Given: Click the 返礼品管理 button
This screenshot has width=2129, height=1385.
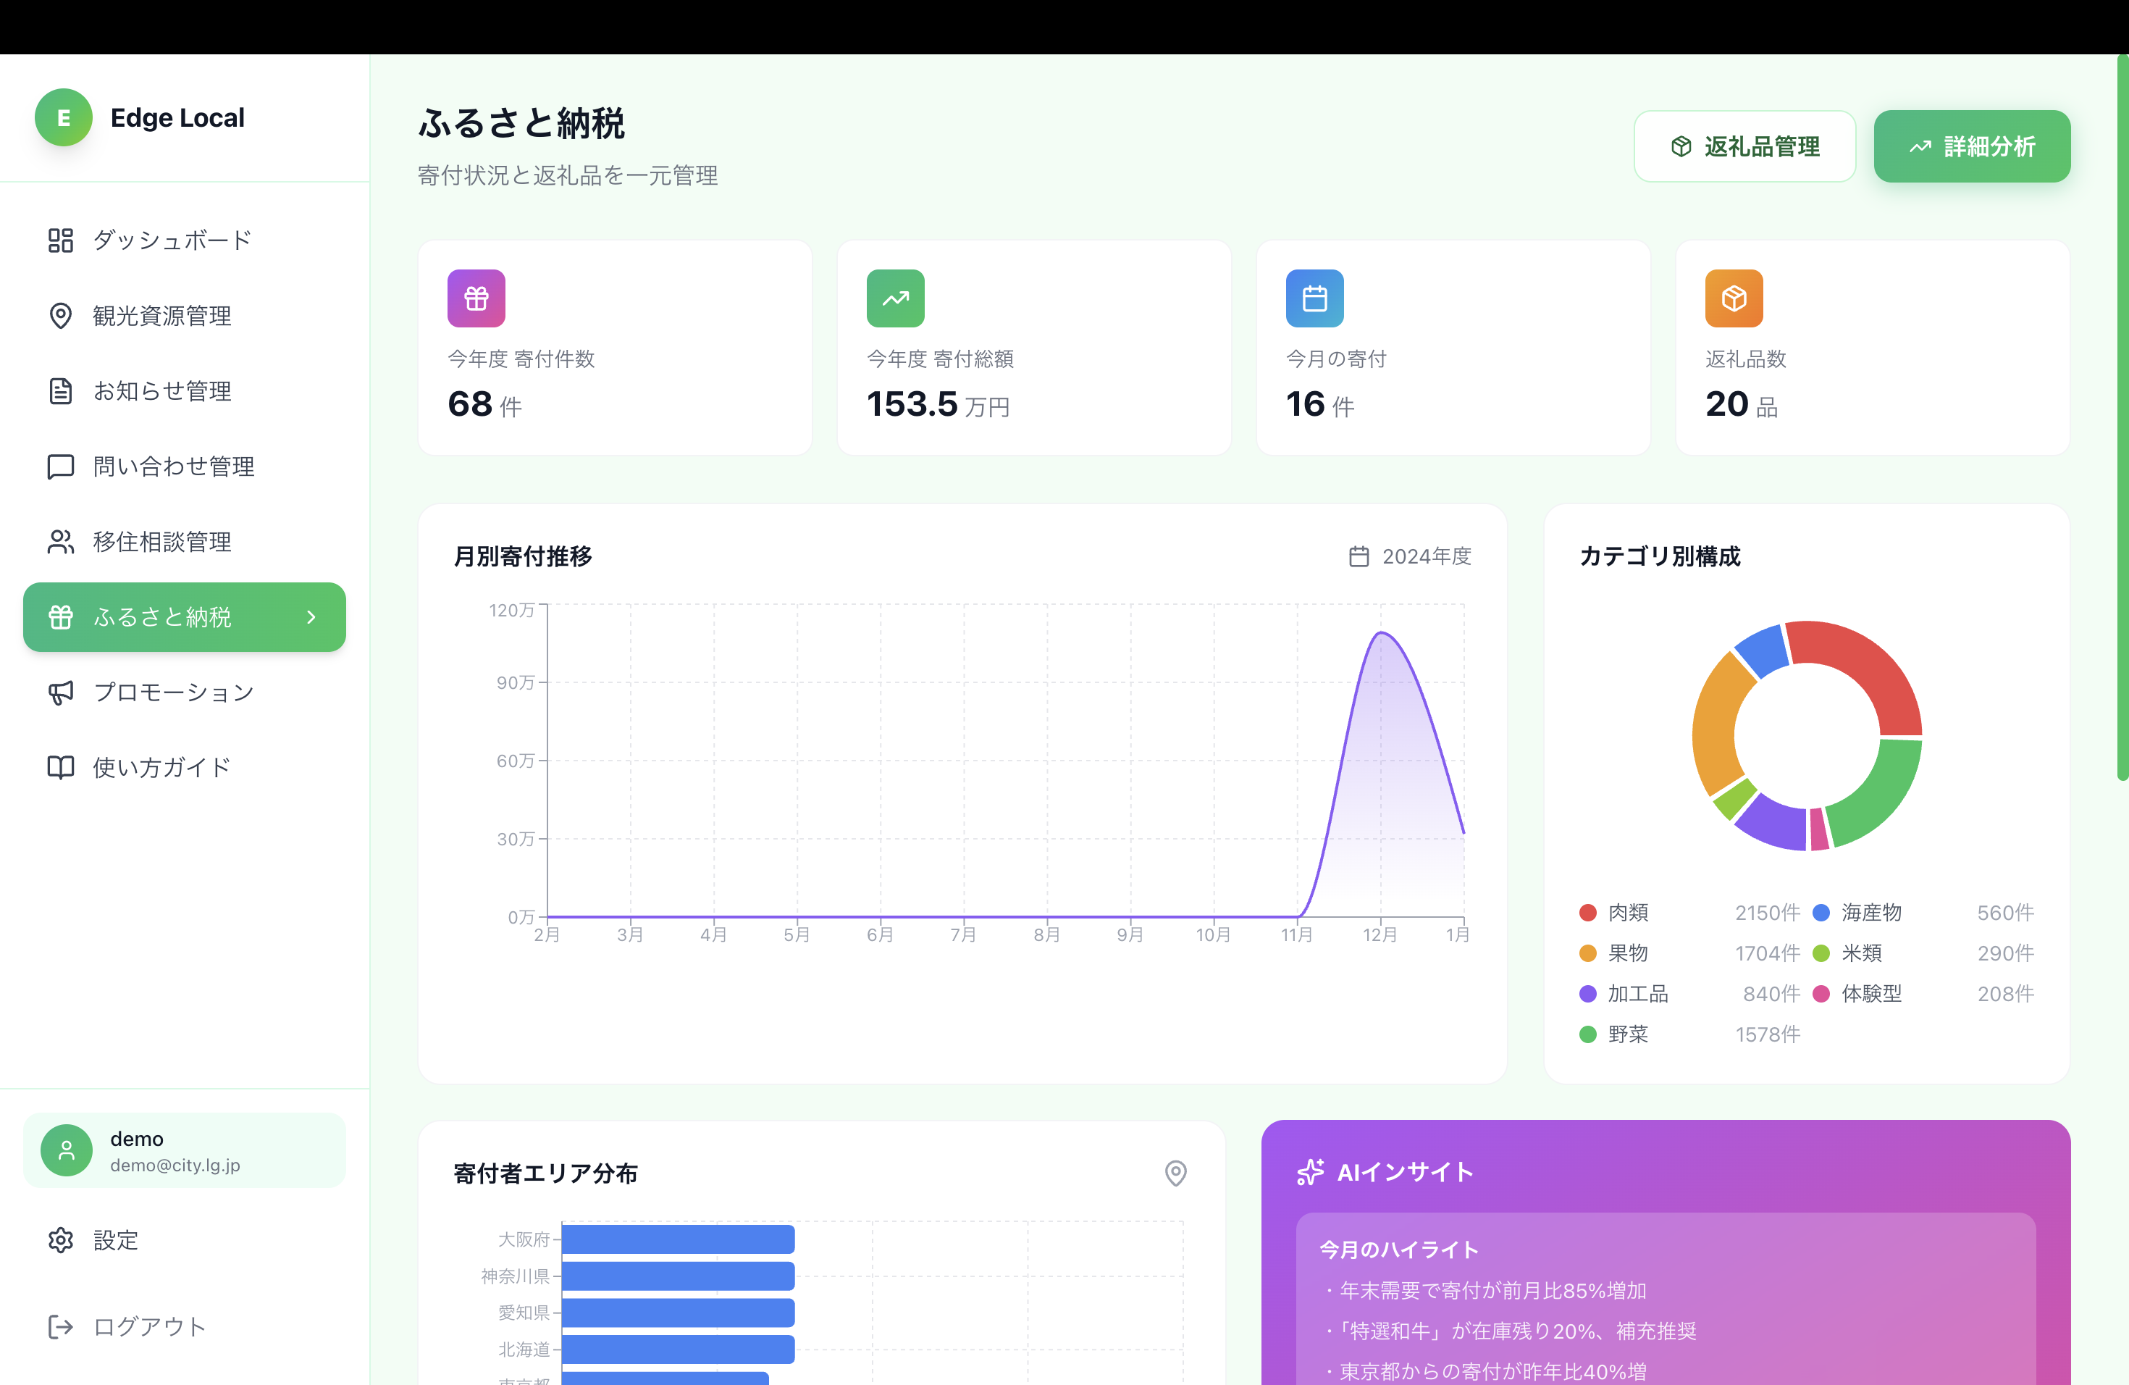Looking at the screenshot, I should 1744,147.
